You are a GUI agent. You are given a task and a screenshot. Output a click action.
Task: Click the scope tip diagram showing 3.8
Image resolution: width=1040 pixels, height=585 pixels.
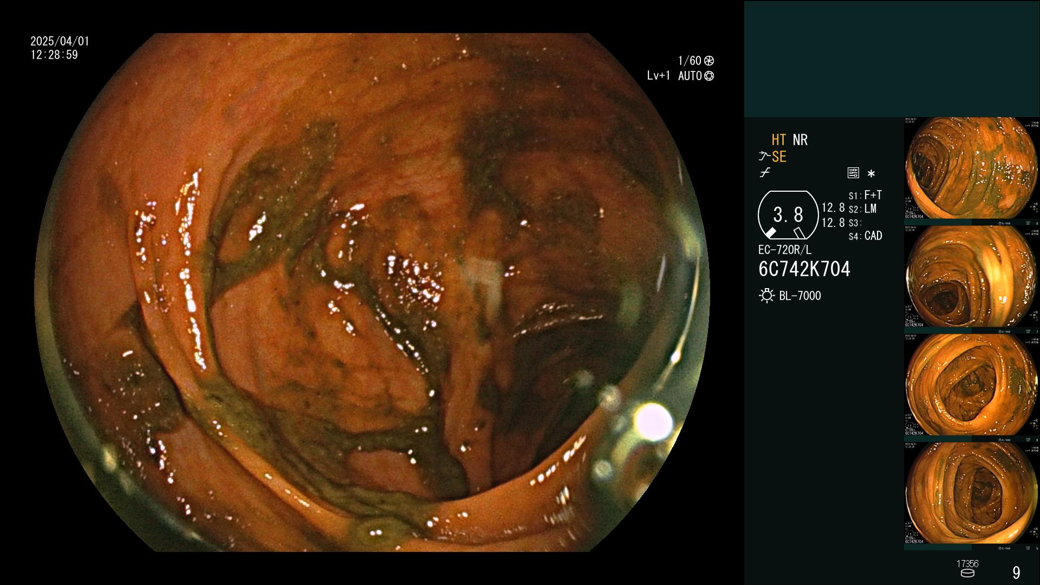[788, 215]
